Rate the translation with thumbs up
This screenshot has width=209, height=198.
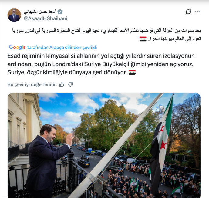pyautogui.click(x=62, y=84)
